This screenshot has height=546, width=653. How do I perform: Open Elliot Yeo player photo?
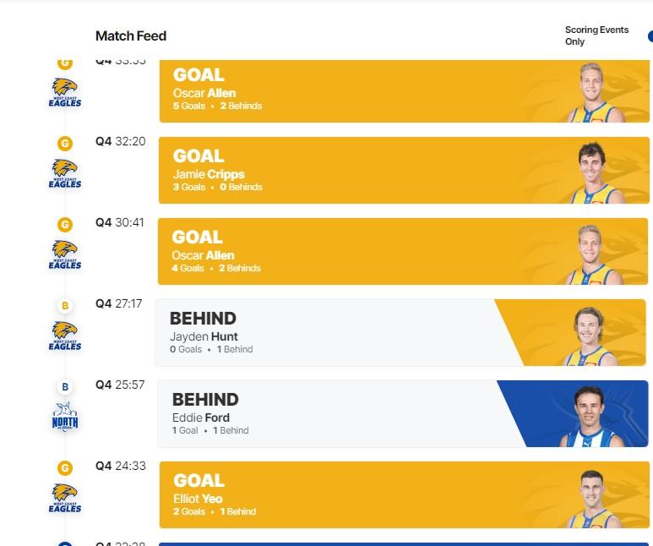click(595, 497)
